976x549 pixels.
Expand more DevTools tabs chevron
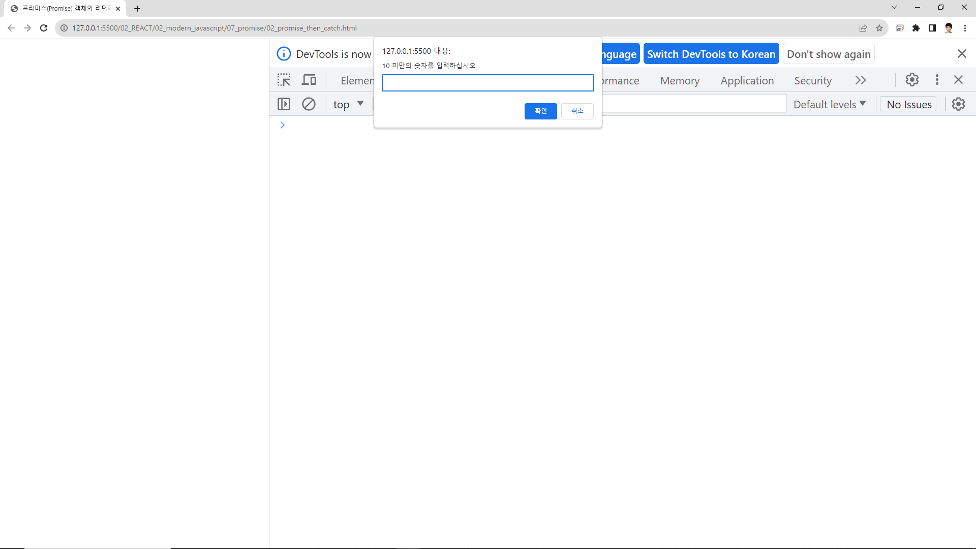tap(860, 80)
